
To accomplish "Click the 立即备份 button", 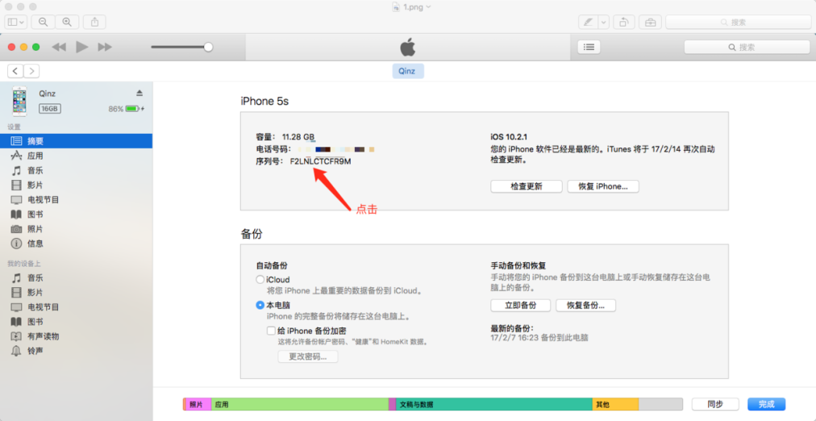I will [521, 305].
